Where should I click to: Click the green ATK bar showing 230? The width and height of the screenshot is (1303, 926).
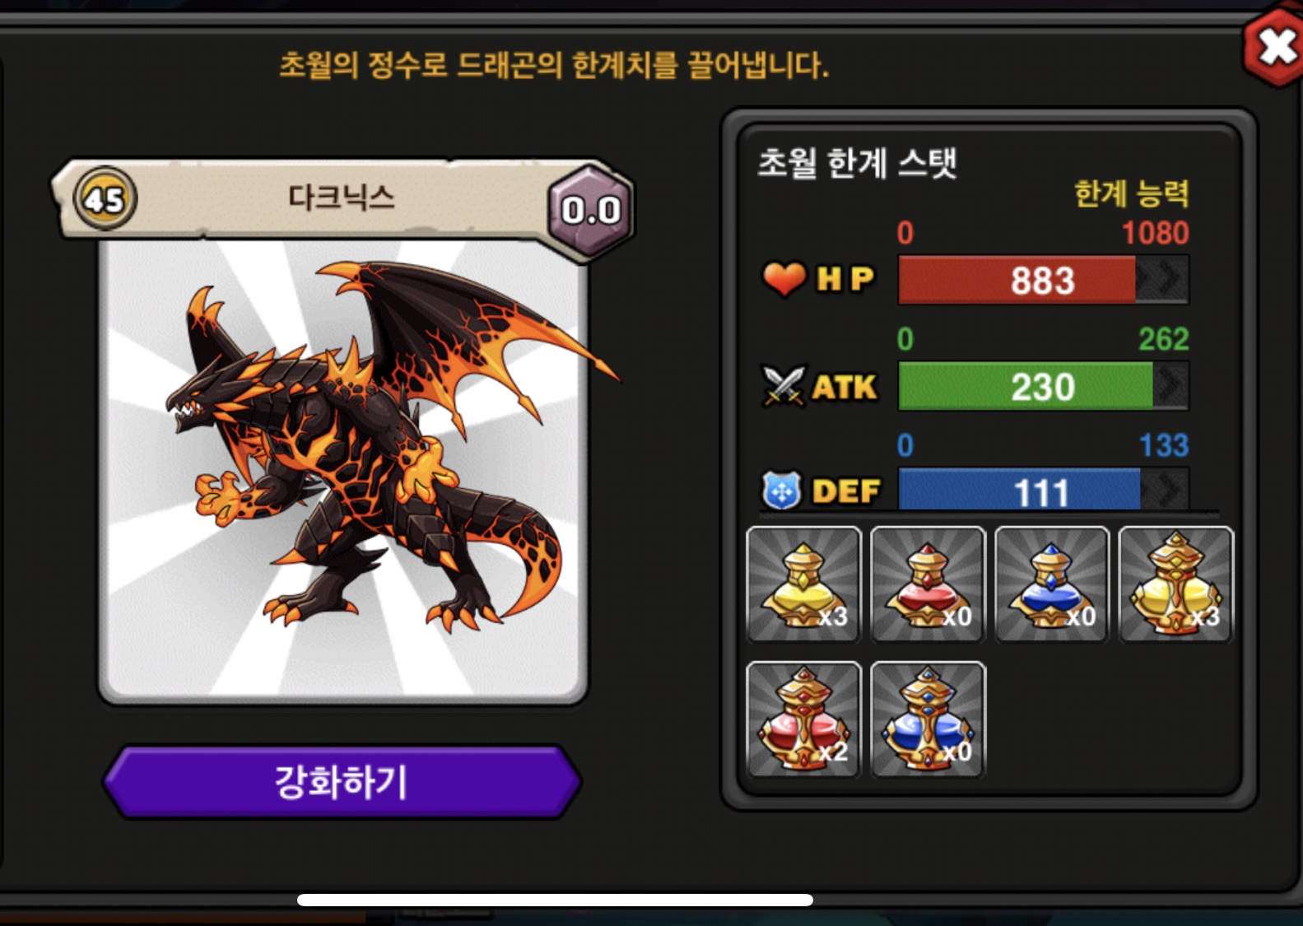tap(1043, 386)
